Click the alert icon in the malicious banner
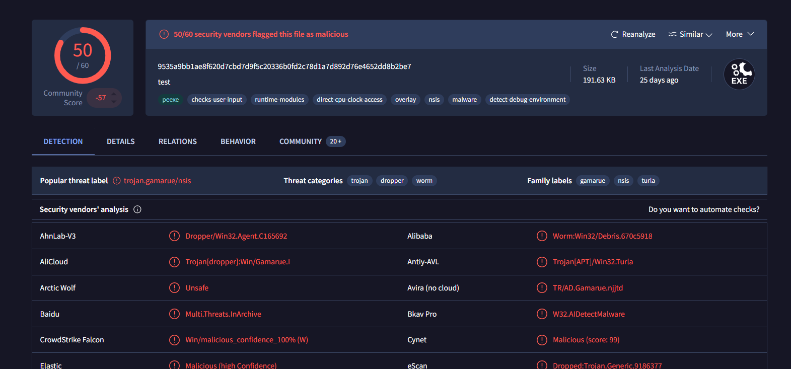This screenshot has width=791, height=369. pyautogui.click(x=164, y=34)
